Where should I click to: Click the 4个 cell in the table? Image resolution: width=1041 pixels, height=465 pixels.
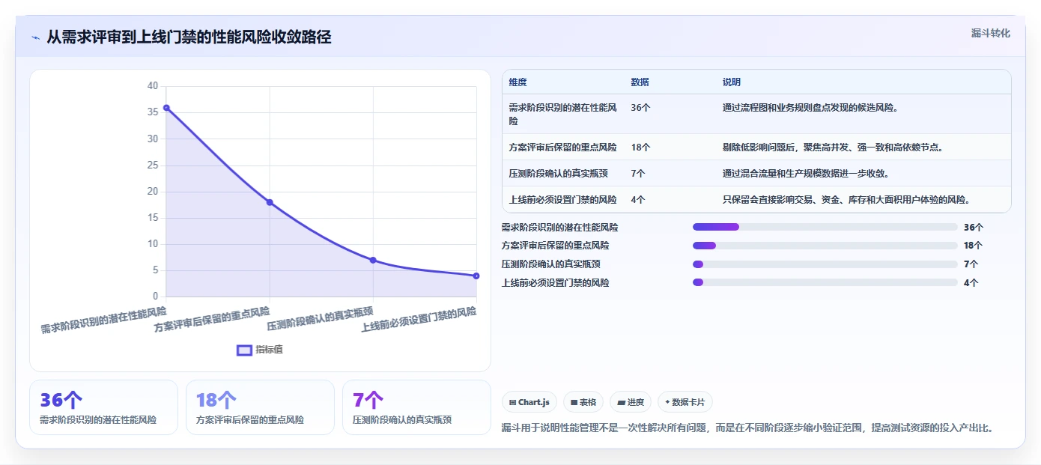coord(638,200)
